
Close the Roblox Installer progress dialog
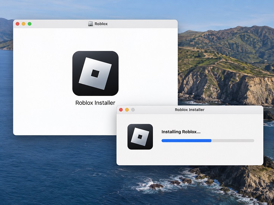pyautogui.click(x=121, y=109)
